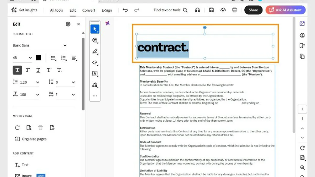Click Get insights

click(x=24, y=10)
